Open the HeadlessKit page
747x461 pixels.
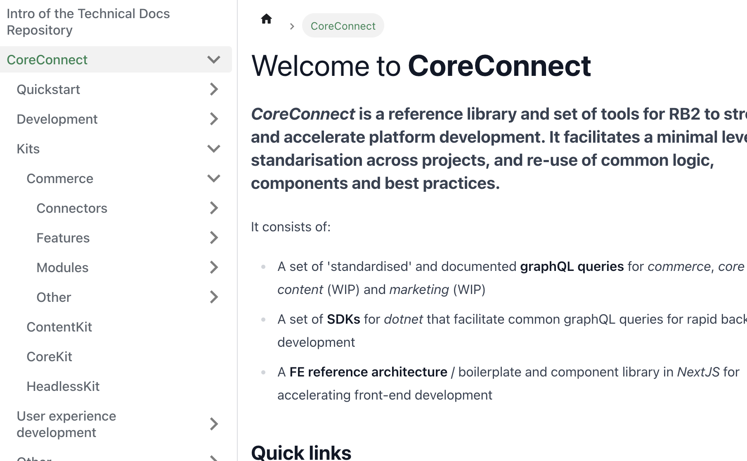click(63, 386)
